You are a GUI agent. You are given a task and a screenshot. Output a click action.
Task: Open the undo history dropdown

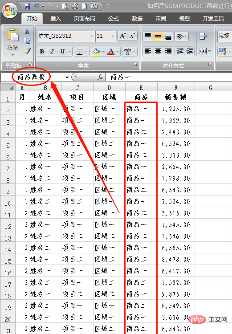pos(43,6)
